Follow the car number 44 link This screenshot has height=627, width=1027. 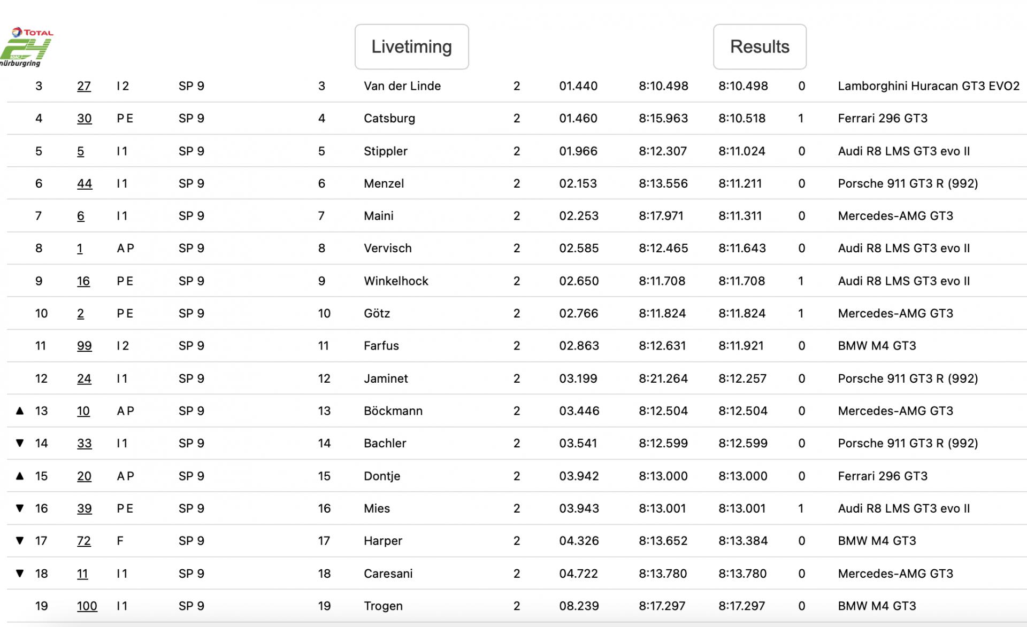point(85,183)
